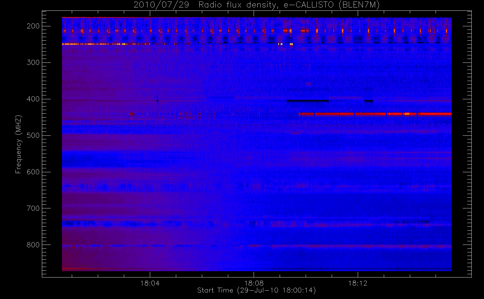The width and height of the screenshot is (484, 299).
Task: Click the "Frequency (MHz)" axis label
Action: click(19, 144)
